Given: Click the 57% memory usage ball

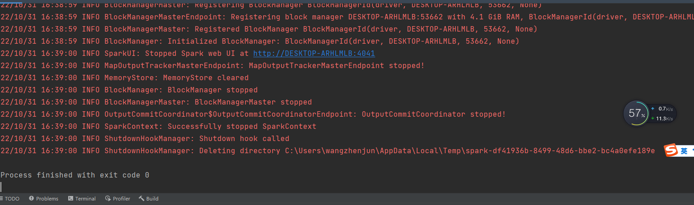Looking at the screenshot, I should point(636,113).
